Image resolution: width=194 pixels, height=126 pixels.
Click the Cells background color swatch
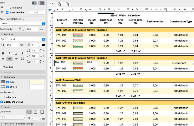click(37, 82)
